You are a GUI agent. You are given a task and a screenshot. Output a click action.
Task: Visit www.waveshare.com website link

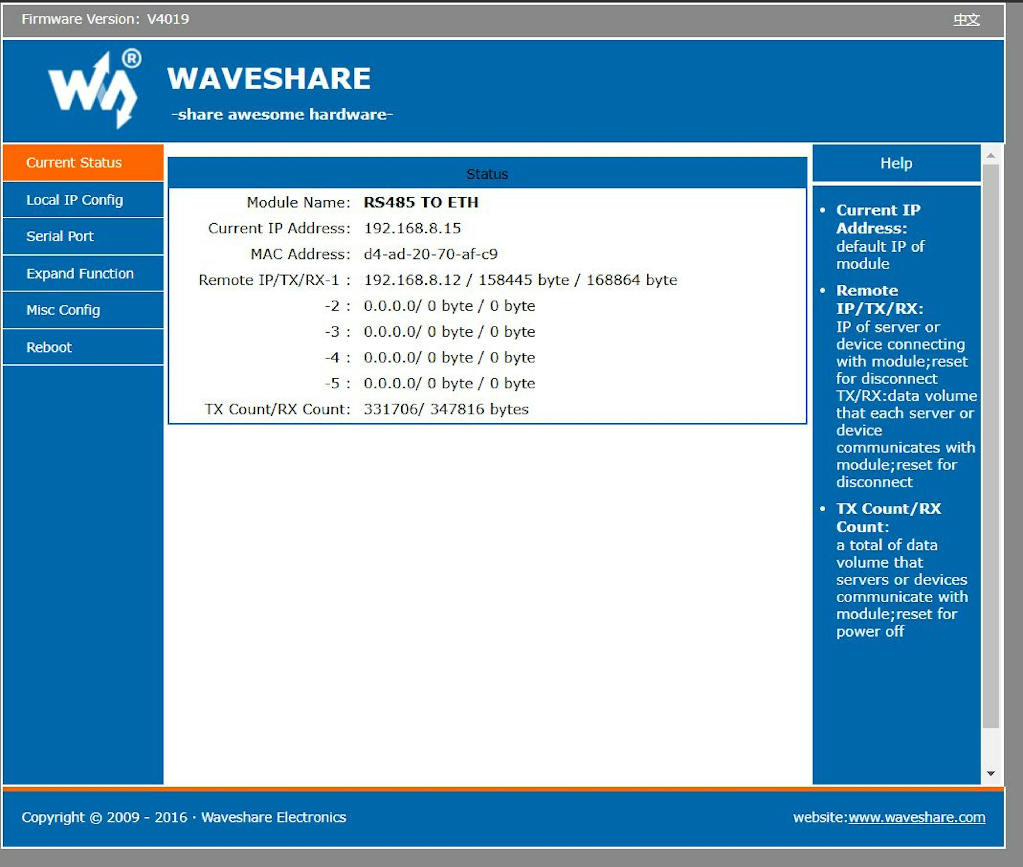916,817
